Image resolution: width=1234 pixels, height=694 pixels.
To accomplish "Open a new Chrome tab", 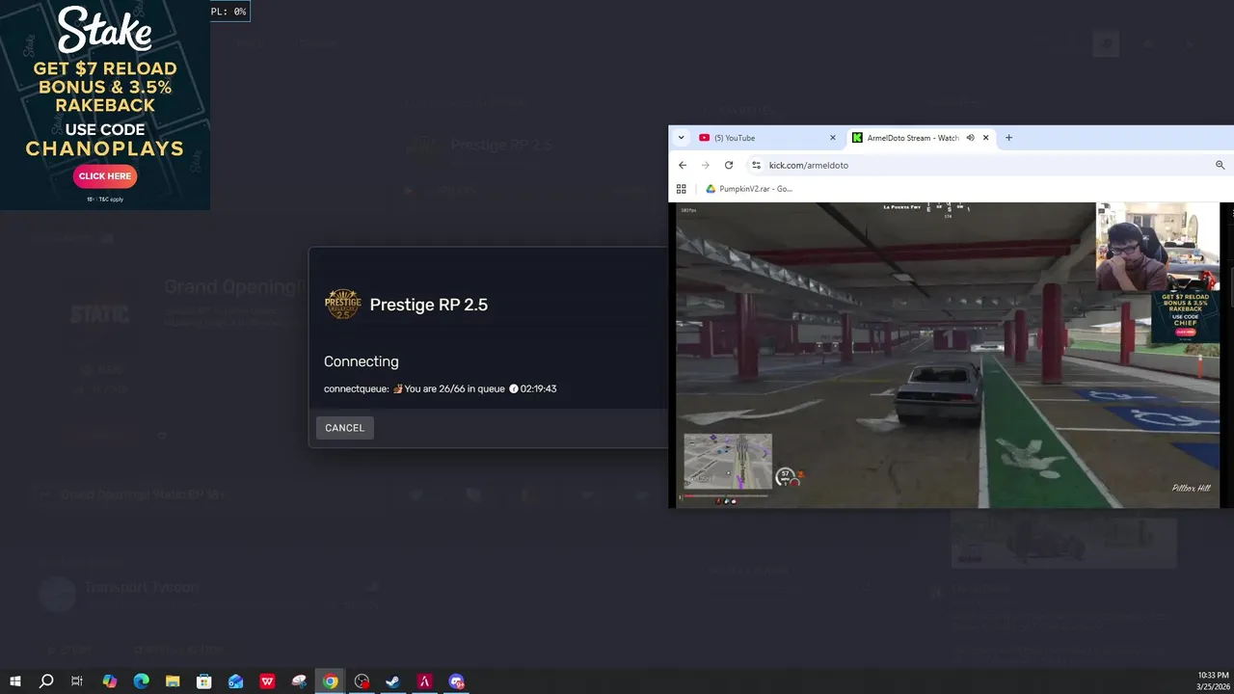I will coord(1009,138).
